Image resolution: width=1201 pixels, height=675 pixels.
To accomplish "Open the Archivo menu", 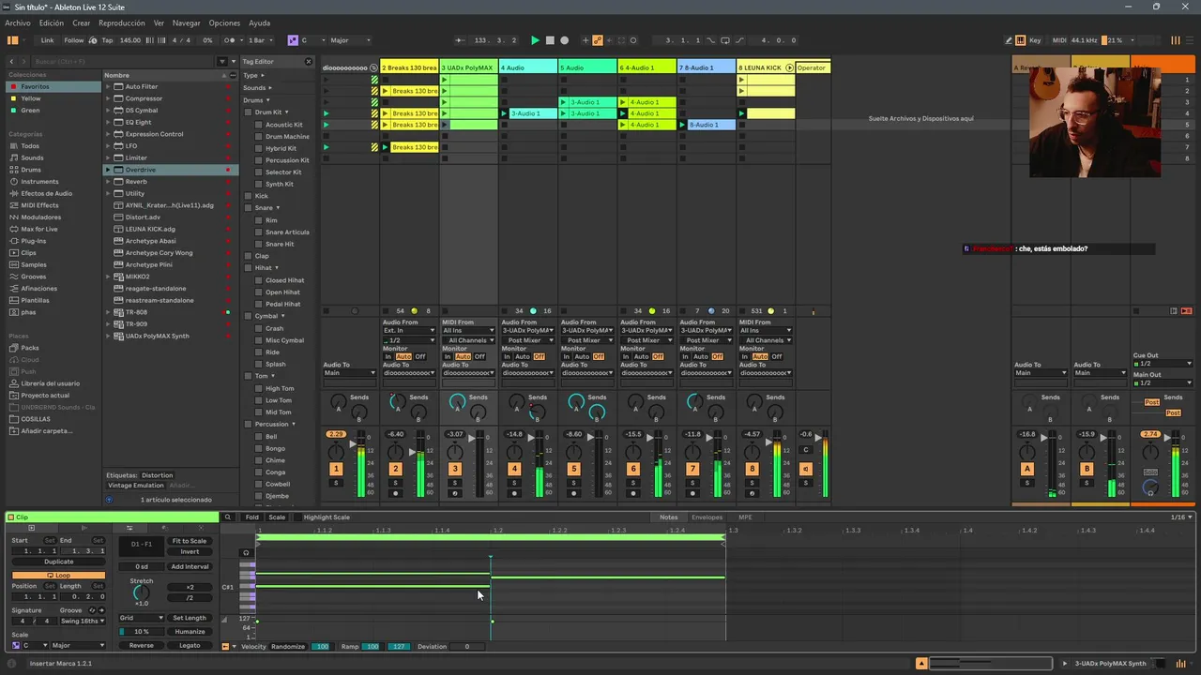I will [18, 22].
